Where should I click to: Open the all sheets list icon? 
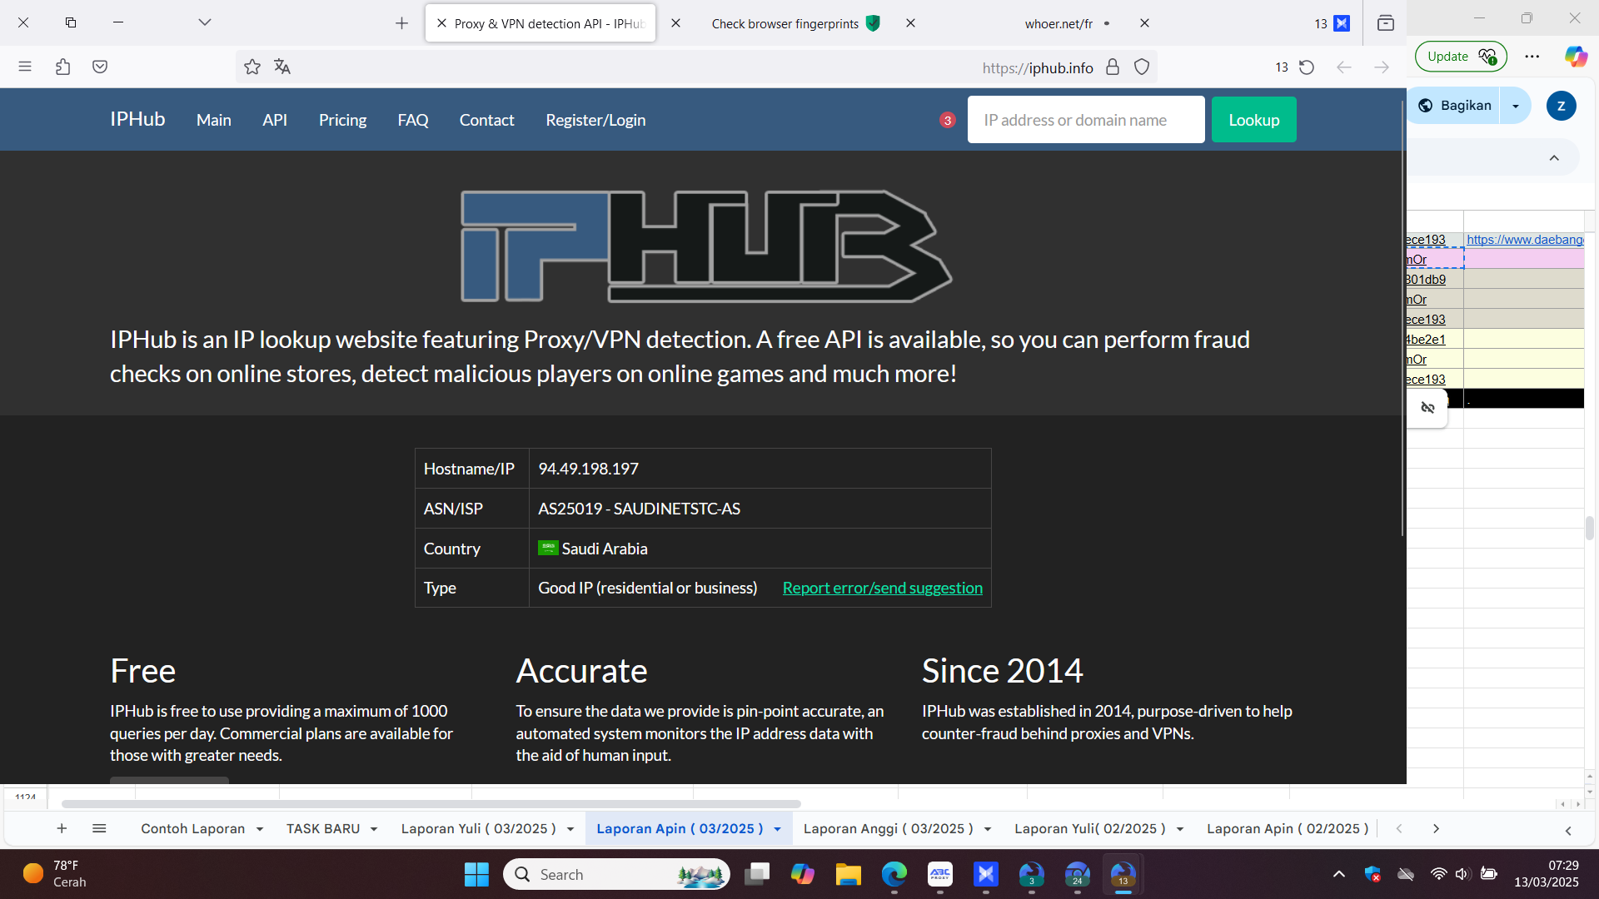[x=99, y=828]
